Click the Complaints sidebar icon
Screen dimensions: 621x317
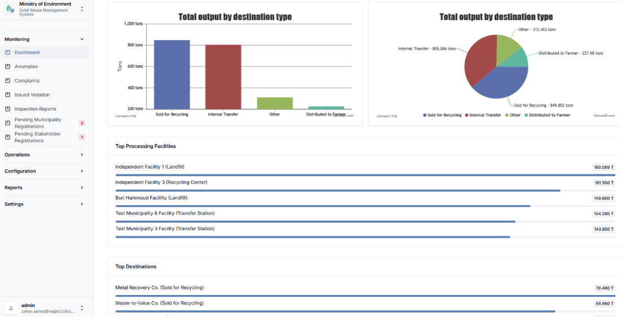pos(7,81)
